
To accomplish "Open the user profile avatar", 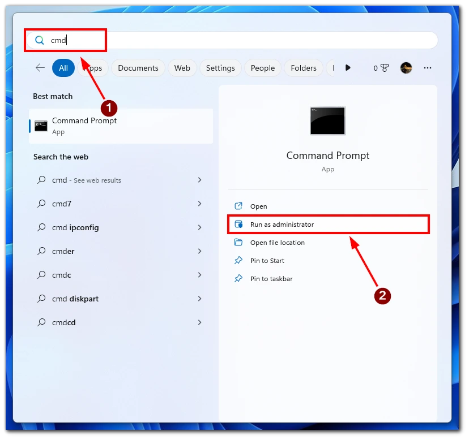I will 406,68.
